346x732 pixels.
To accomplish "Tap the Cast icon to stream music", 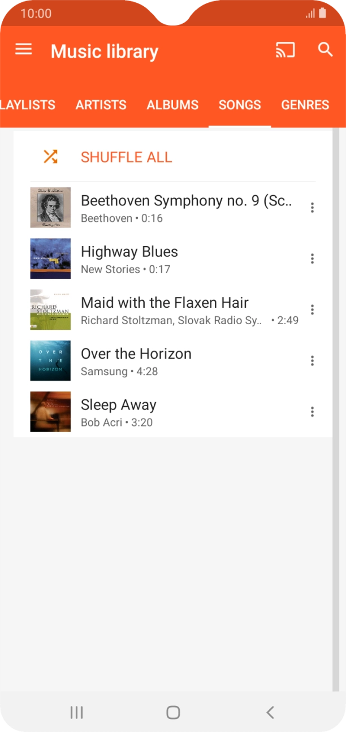I will pyautogui.click(x=286, y=50).
